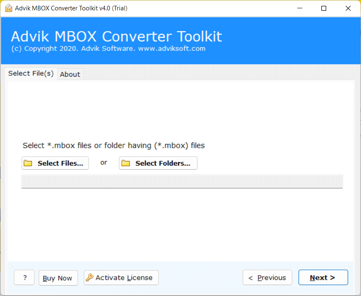This screenshot has height=296, width=361.
Task: Maximize the Advik MBOX Converter window
Action: tap(324, 8)
